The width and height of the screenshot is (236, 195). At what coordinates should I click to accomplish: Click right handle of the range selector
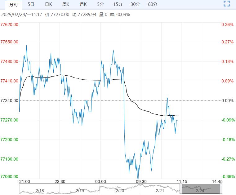[x=221, y=189]
